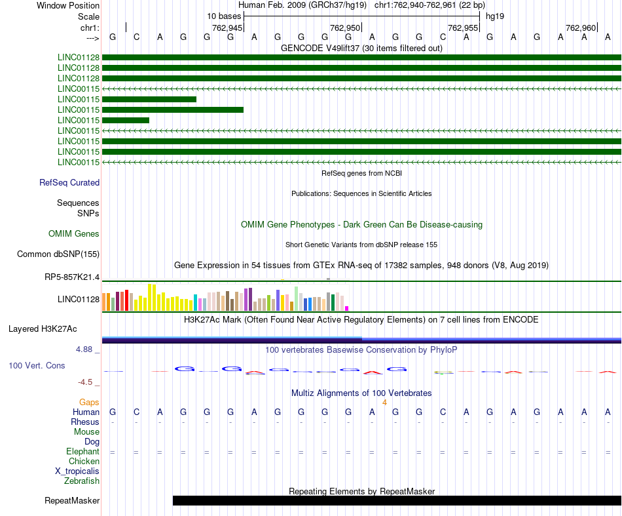
Task: Select the Chicken alignment row label
Action: click(x=84, y=461)
